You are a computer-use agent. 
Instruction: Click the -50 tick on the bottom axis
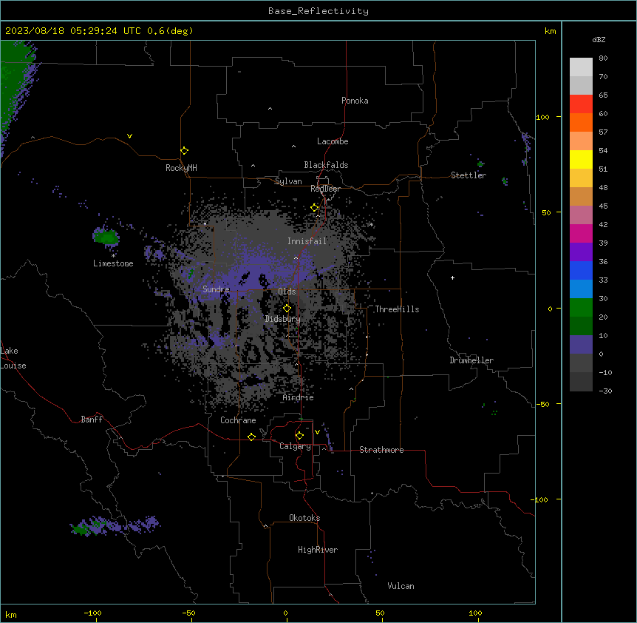click(x=188, y=613)
